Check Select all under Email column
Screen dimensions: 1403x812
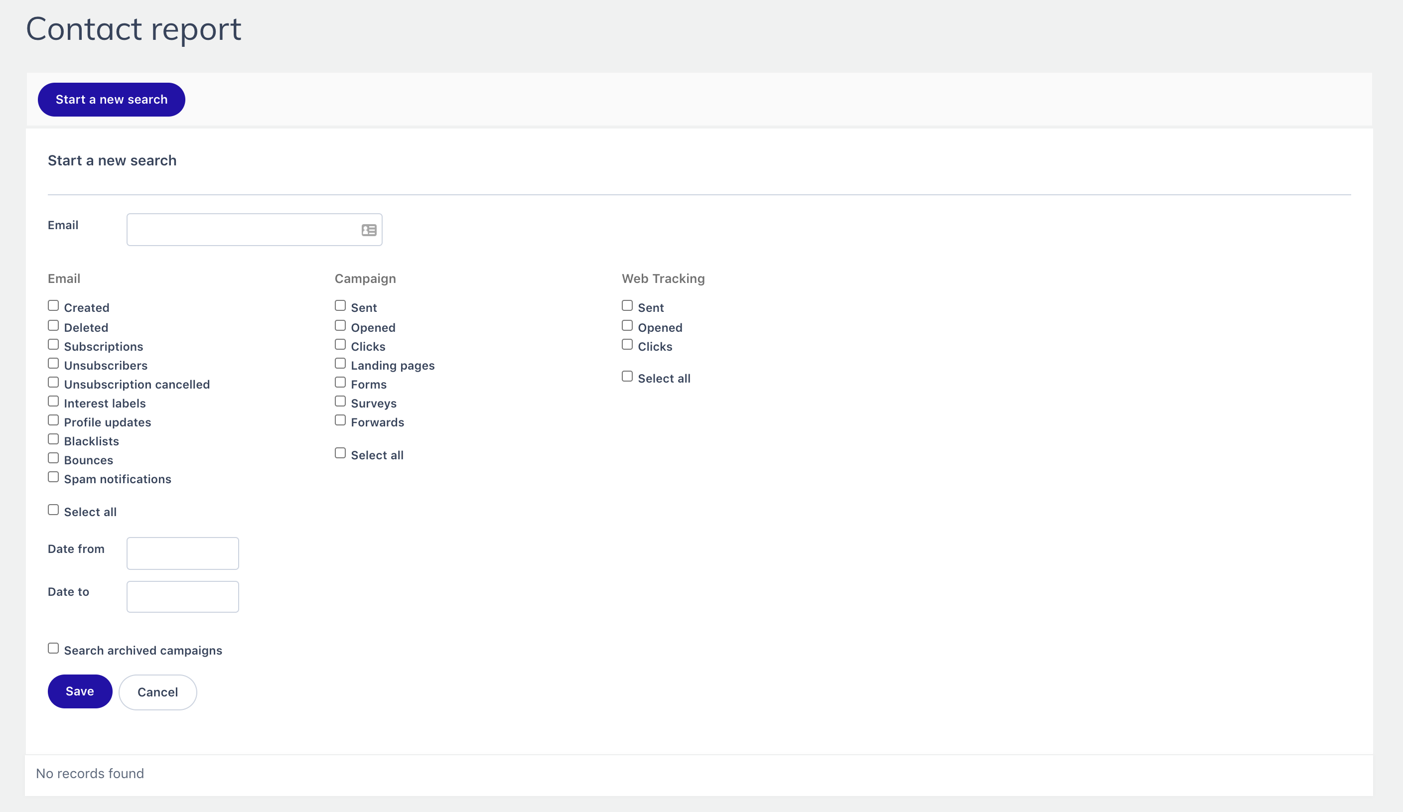[53, 510]
